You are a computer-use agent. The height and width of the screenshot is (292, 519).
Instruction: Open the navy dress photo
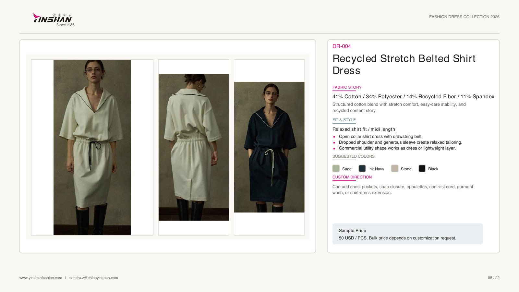click(269, 147)
